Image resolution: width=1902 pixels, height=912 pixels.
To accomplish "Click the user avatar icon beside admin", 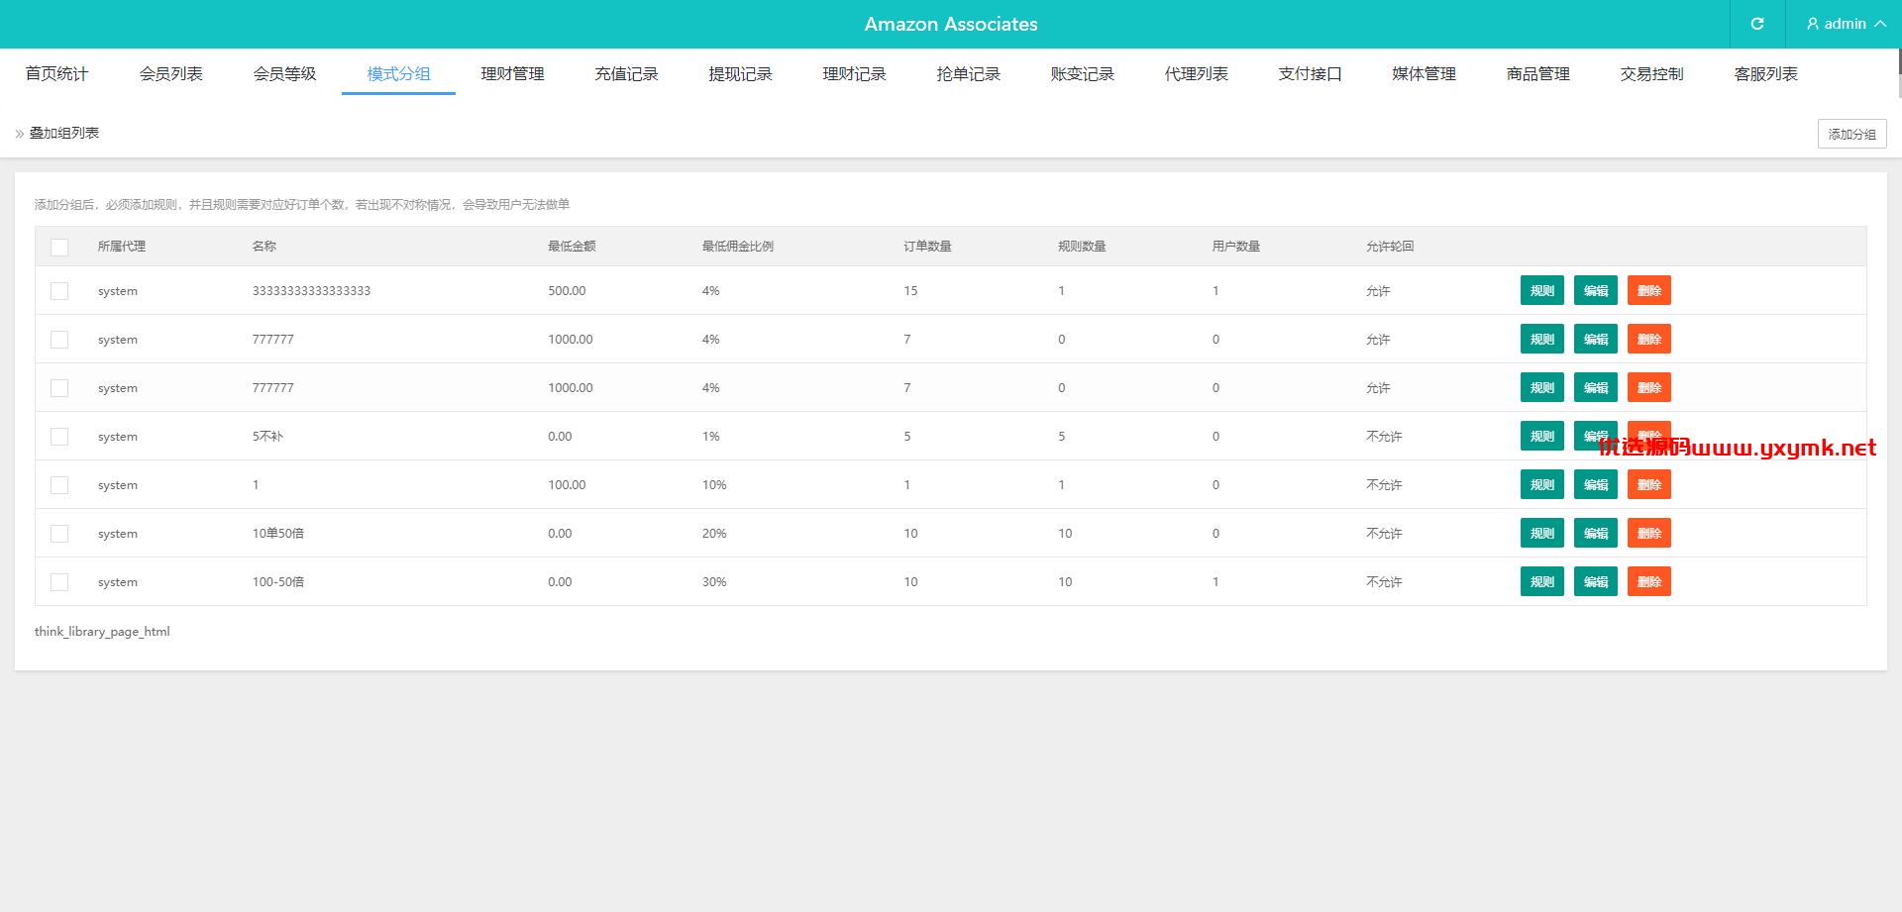I will point(1812,24).
